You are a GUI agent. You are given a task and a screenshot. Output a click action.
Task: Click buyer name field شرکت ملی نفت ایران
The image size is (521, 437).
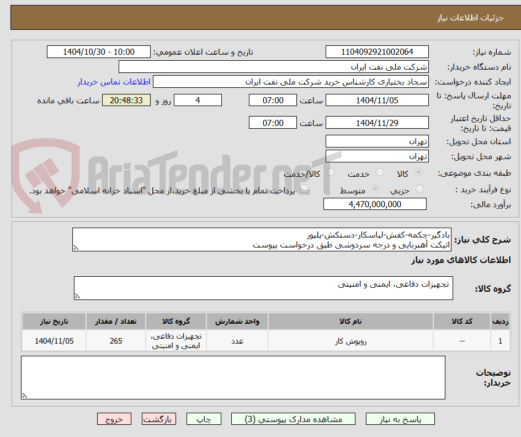pyautogui.click(x=273, y=67)
